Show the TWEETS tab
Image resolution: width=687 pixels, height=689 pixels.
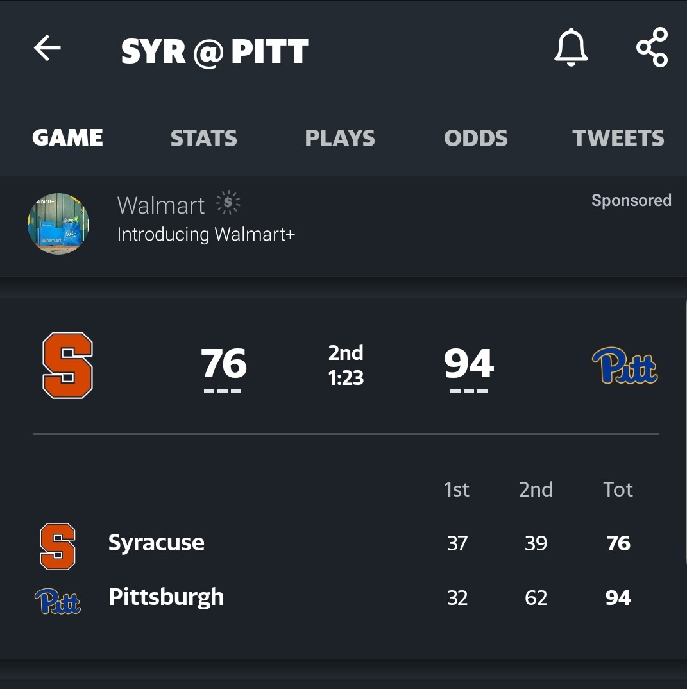618,138
